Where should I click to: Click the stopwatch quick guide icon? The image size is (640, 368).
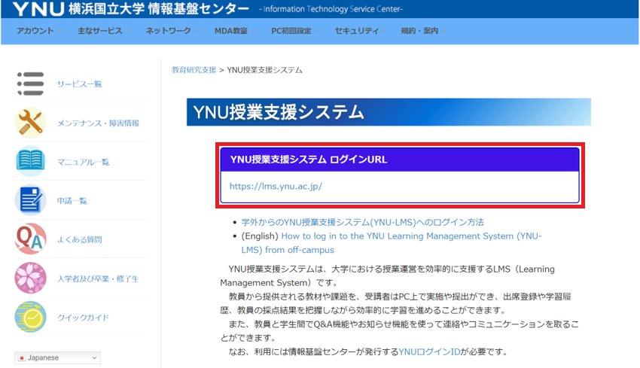click(31, 317)
